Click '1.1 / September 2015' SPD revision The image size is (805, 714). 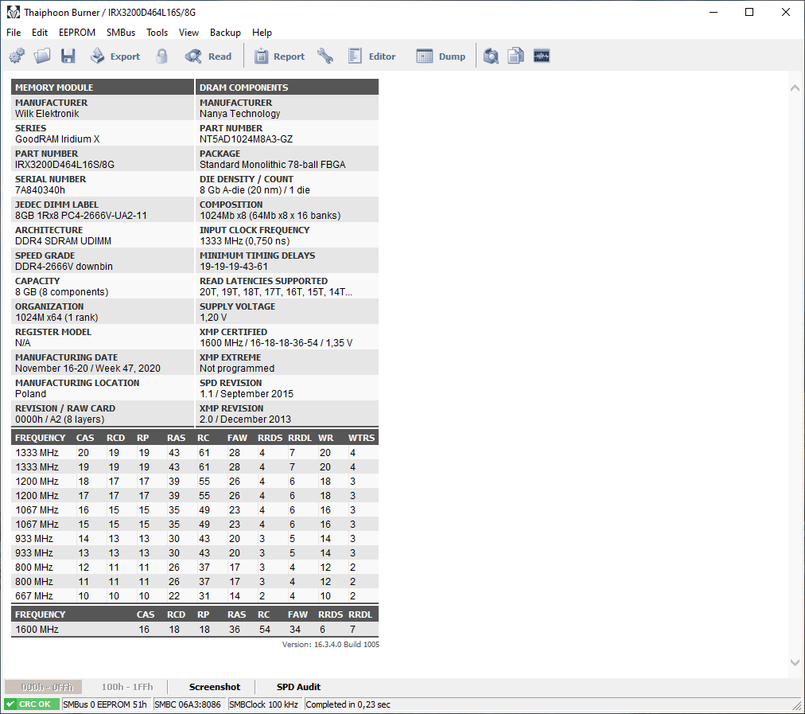(247, 394)
